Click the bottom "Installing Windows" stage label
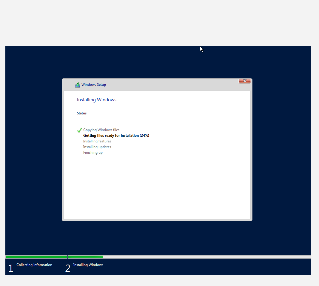 pyautogui.click(x=88, y=265)
